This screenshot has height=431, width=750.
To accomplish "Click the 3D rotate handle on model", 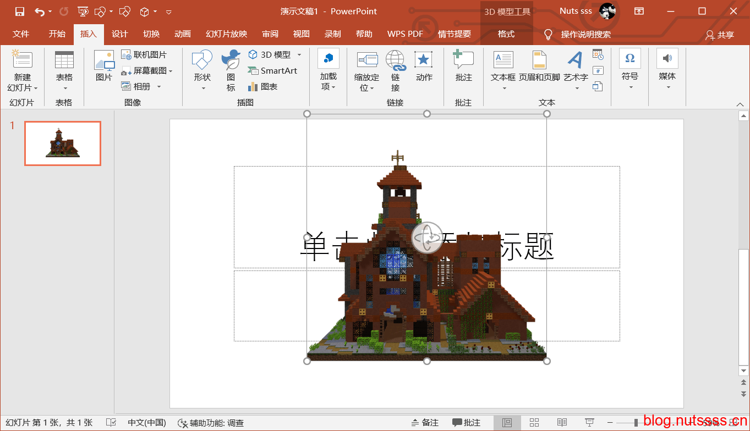I will pos(427,238).
